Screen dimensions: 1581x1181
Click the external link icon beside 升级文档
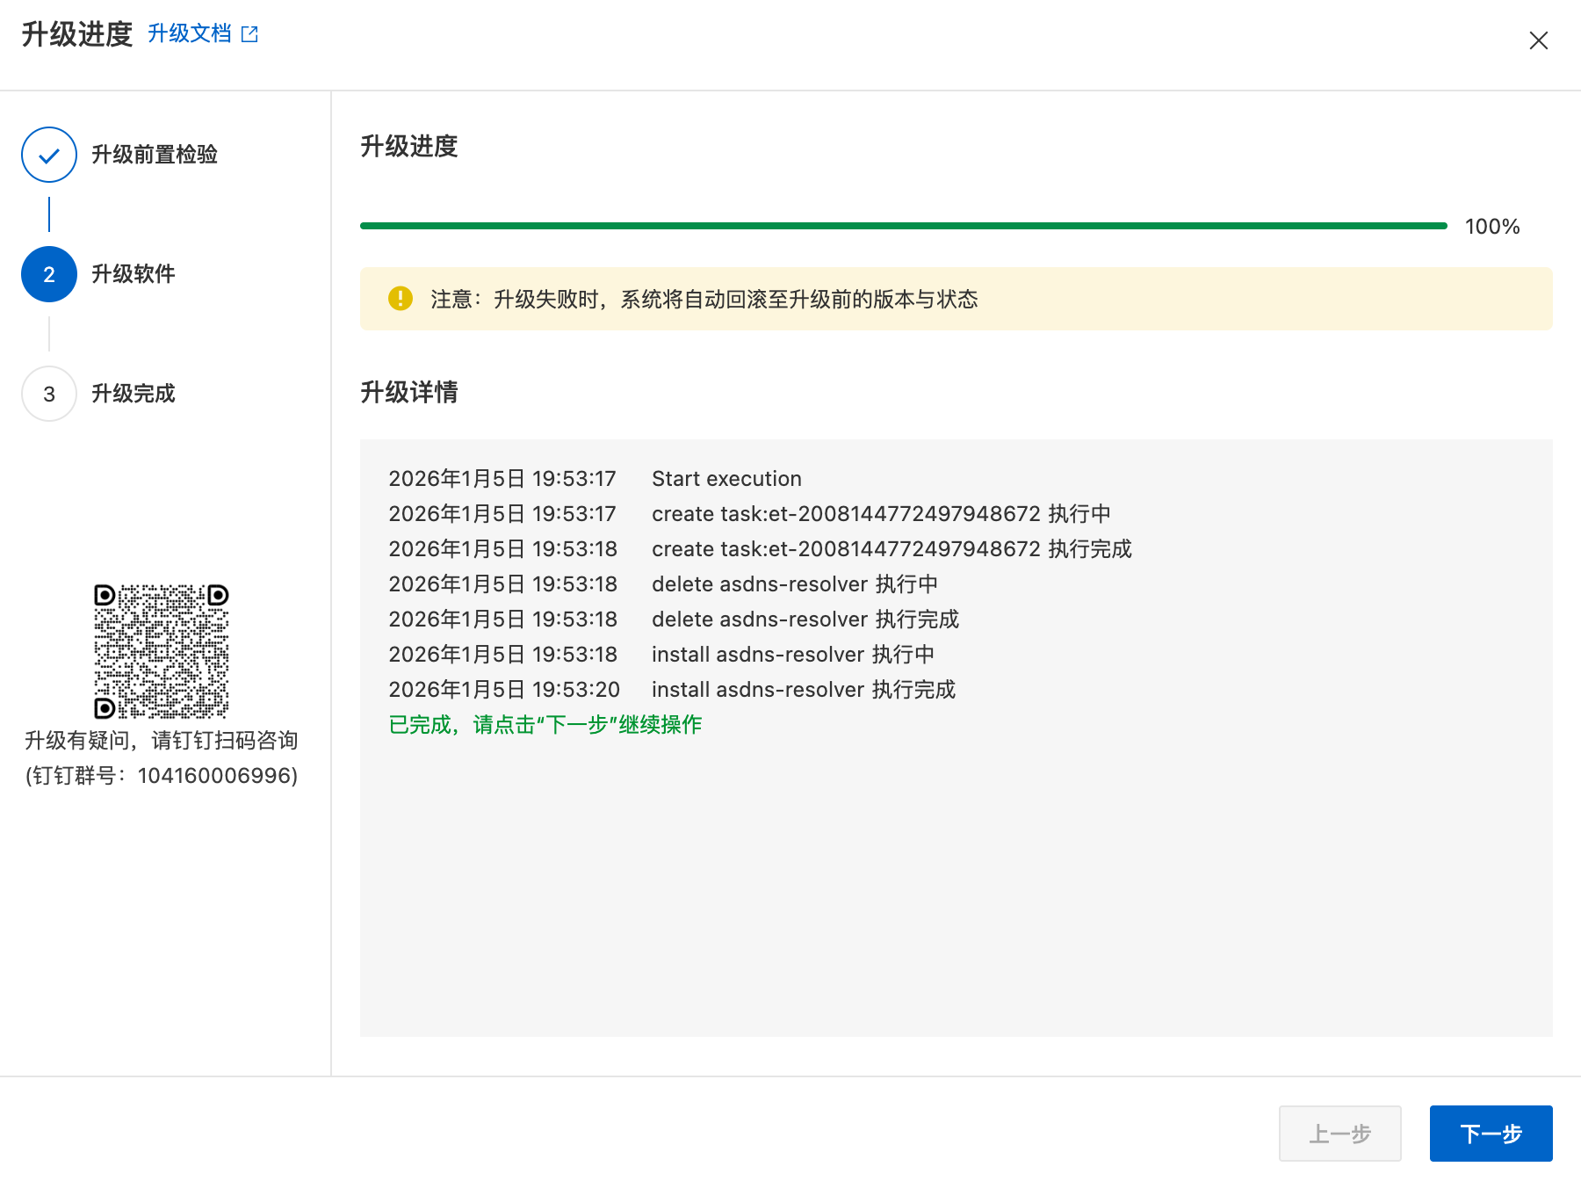[x=249, y=34]
